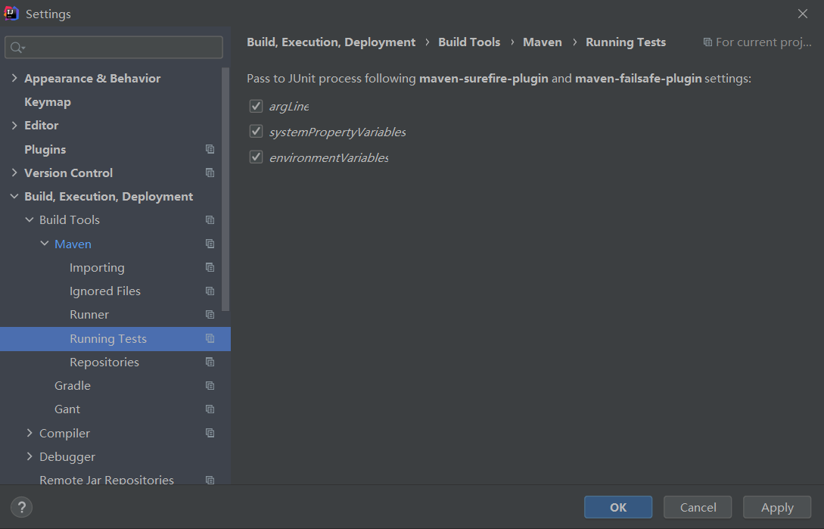Click project-level icon beside Maven
Screen dimensions: 824x529
pos(210,244)
